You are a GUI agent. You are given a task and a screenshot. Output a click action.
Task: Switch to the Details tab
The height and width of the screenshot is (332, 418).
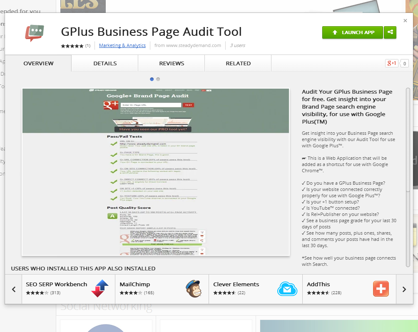105,63
